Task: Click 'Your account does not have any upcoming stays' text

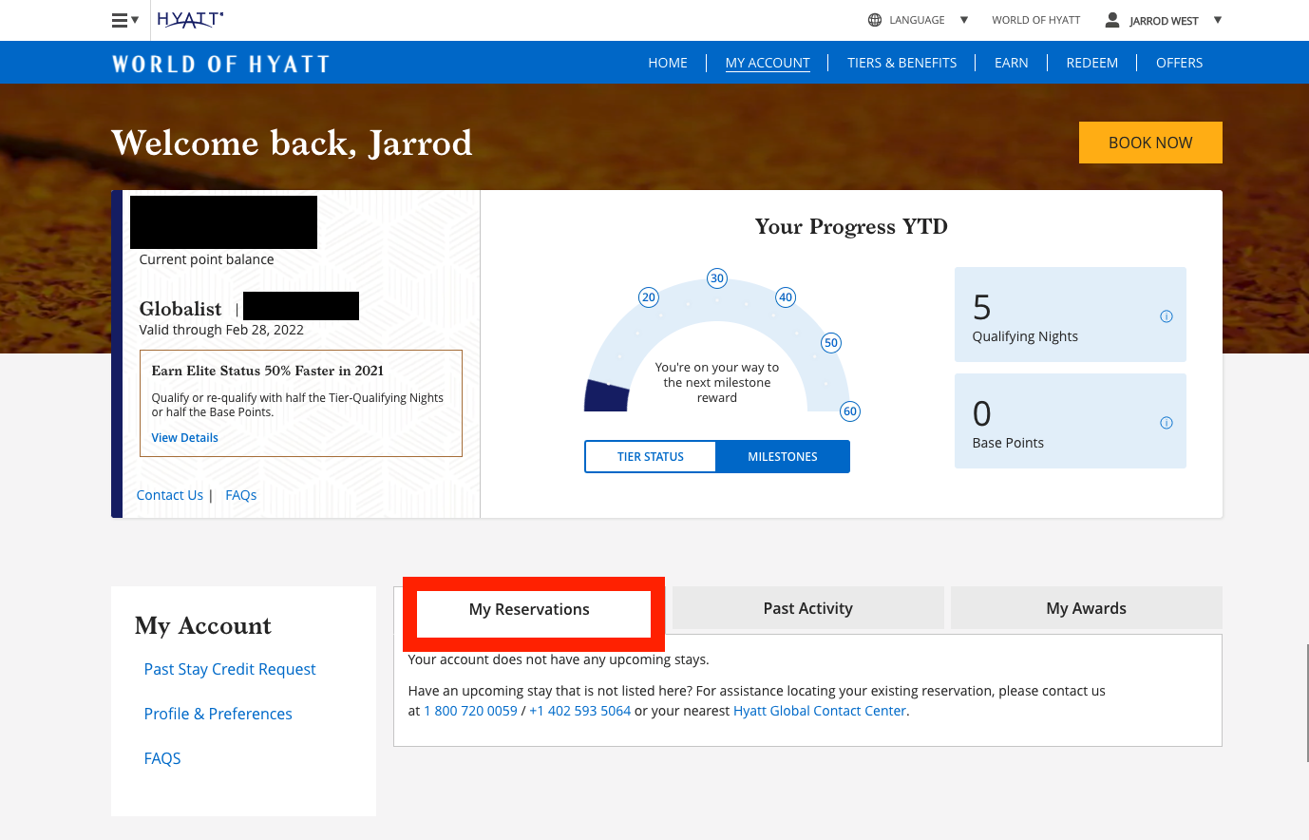Action: (559, 659)
